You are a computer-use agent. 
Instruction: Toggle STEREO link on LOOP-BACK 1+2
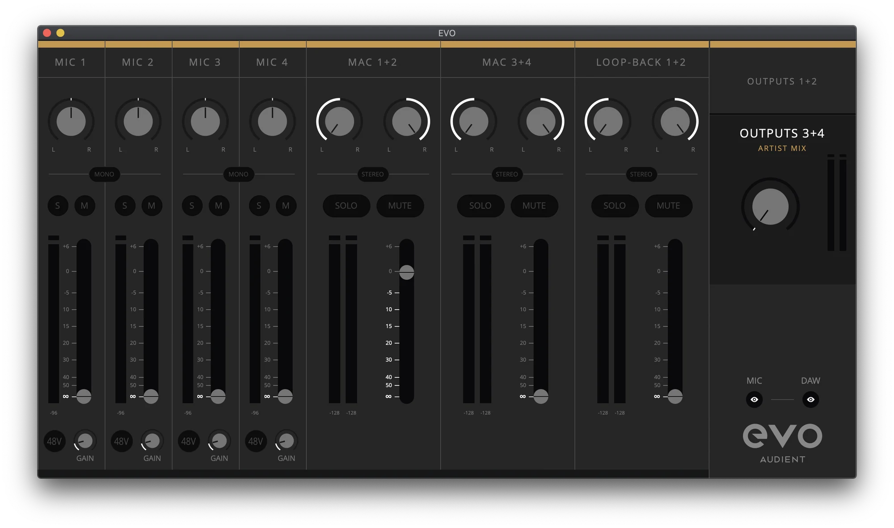[641, 174]
